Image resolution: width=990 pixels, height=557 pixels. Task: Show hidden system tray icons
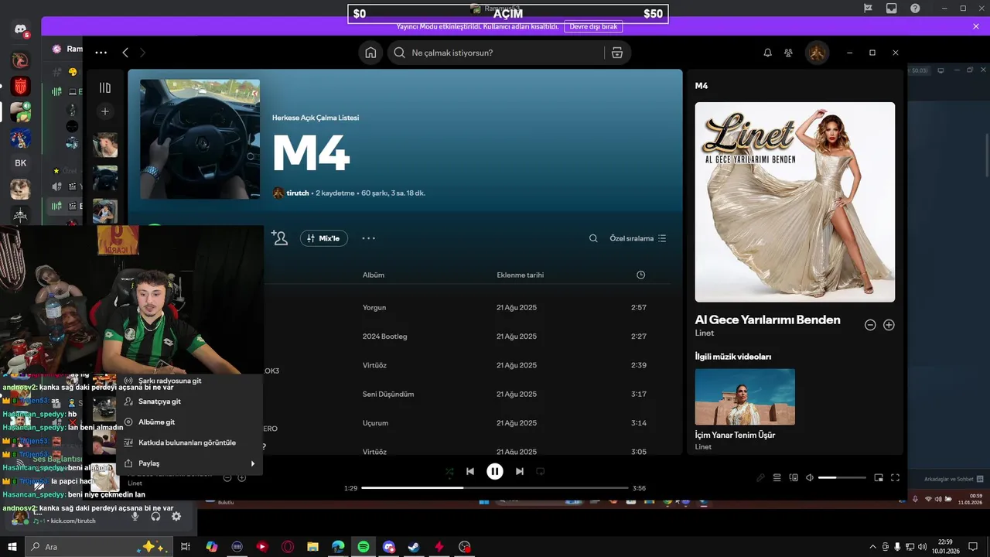(873, 547)
